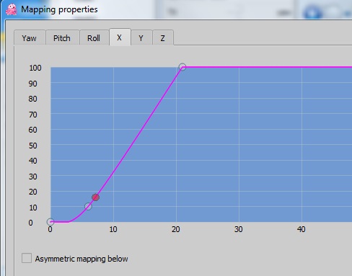Click the graph grid at input 30, output 20

pyautogui.click(x=239, y=191)
